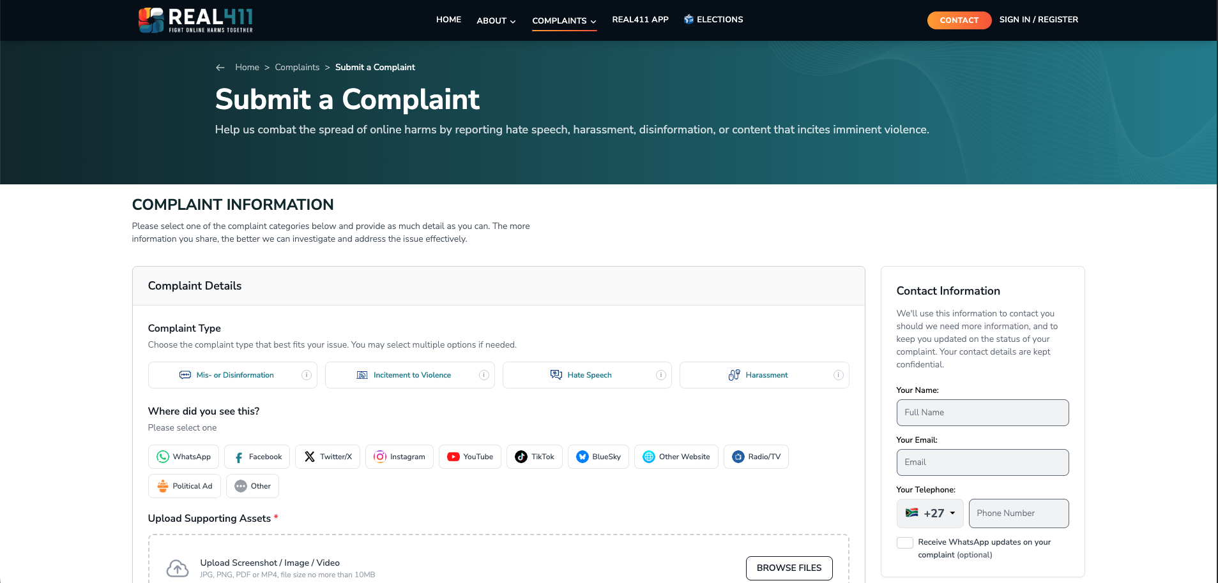Screen dimensions: 1218x583
Task: Click the Instagram logo icon
Action: (x=380, y=457)
